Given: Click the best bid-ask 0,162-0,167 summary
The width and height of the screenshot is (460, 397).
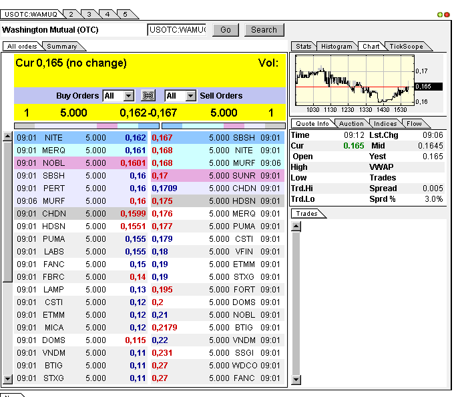Looking at the screenshot, I should pos(148,113).
